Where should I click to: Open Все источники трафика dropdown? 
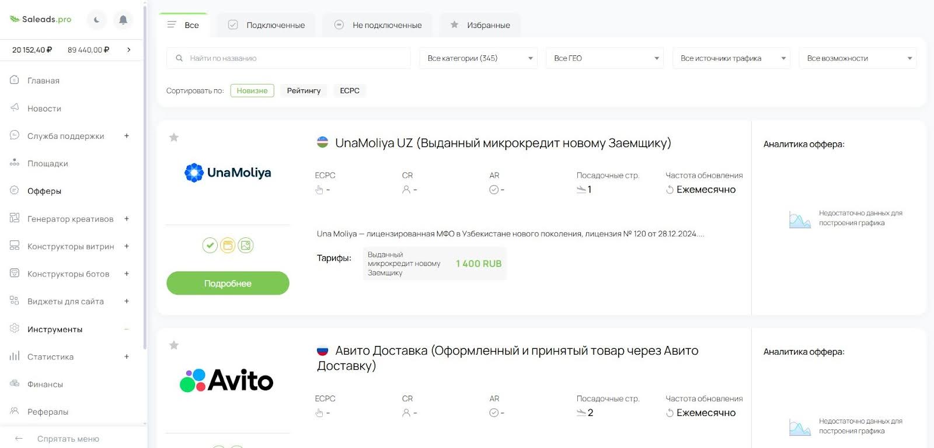(x=731, y=58)
